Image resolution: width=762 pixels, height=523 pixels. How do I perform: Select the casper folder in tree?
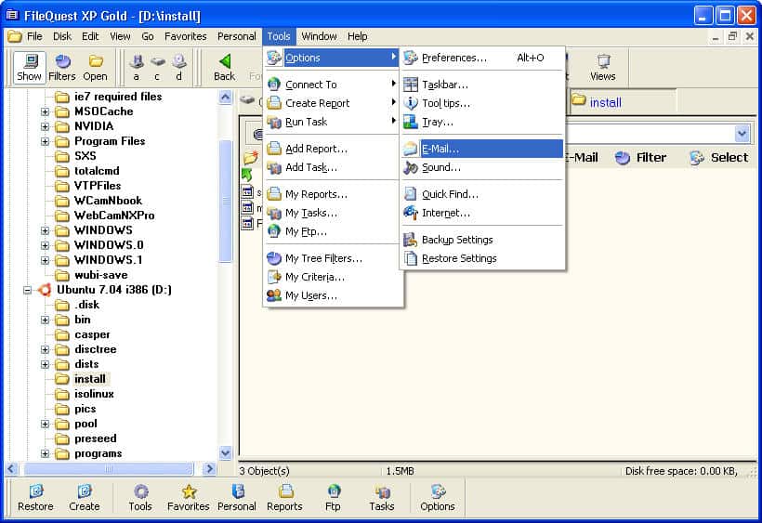coord(92,334)
